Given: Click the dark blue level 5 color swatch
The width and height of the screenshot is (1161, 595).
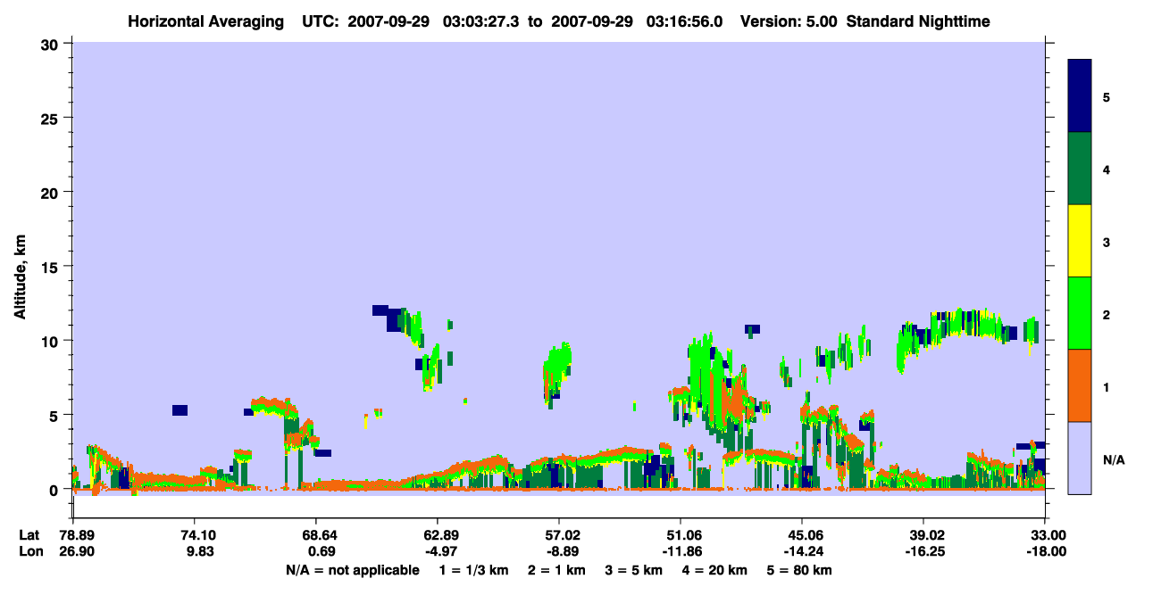Looking at the screenshot, I should pyautogui.click(x=1080, y=96).
